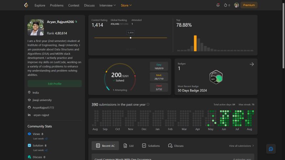Open badges list with arrow

click(x=252, y=64)
